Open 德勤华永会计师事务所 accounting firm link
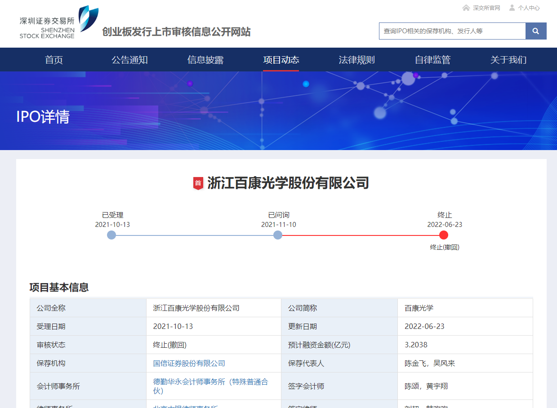This screenshot has width=557, height=408. tap(211, 386)
